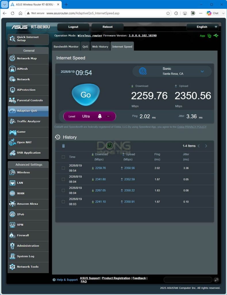
Task: Switch to the QoS tab
Action: [x=85, y=46]
